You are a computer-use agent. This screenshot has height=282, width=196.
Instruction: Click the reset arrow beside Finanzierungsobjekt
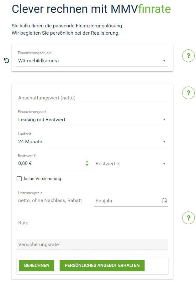[7, 61]
